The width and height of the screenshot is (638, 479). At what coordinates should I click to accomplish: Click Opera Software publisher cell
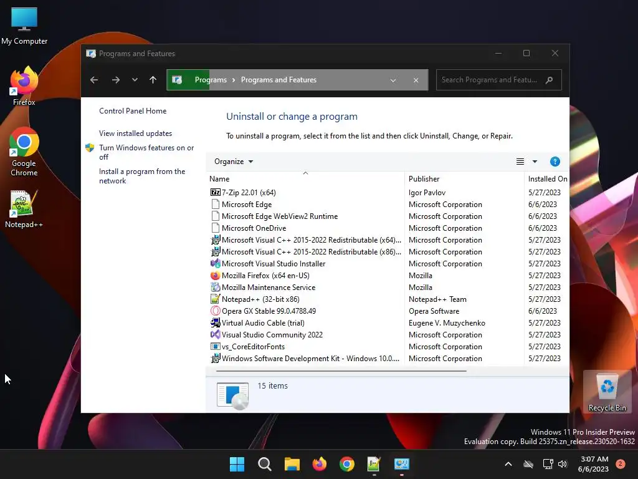tap(434, 311)
